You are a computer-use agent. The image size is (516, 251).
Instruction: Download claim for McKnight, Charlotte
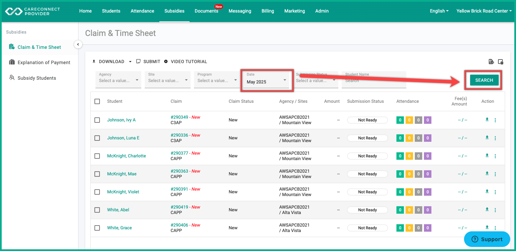click(487, 155)
